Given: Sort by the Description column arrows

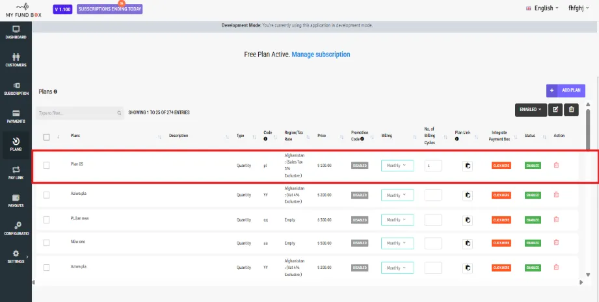Looking at the screenshot, I should click(227, 137).
